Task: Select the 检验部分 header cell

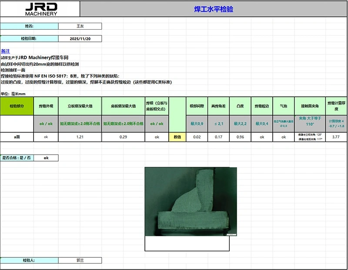Action: coord(16,106)
